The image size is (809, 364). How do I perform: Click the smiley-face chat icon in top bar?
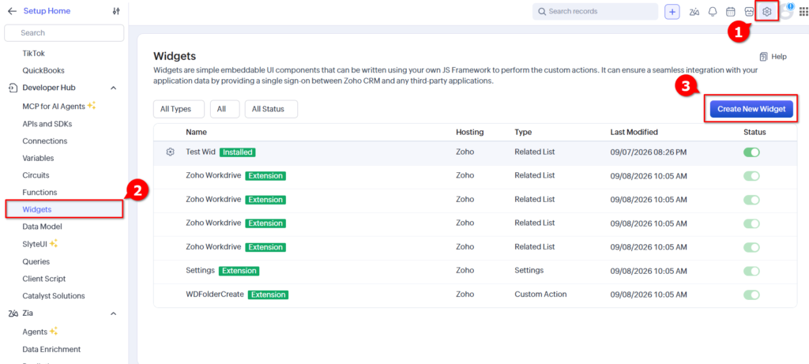(749, 11)
